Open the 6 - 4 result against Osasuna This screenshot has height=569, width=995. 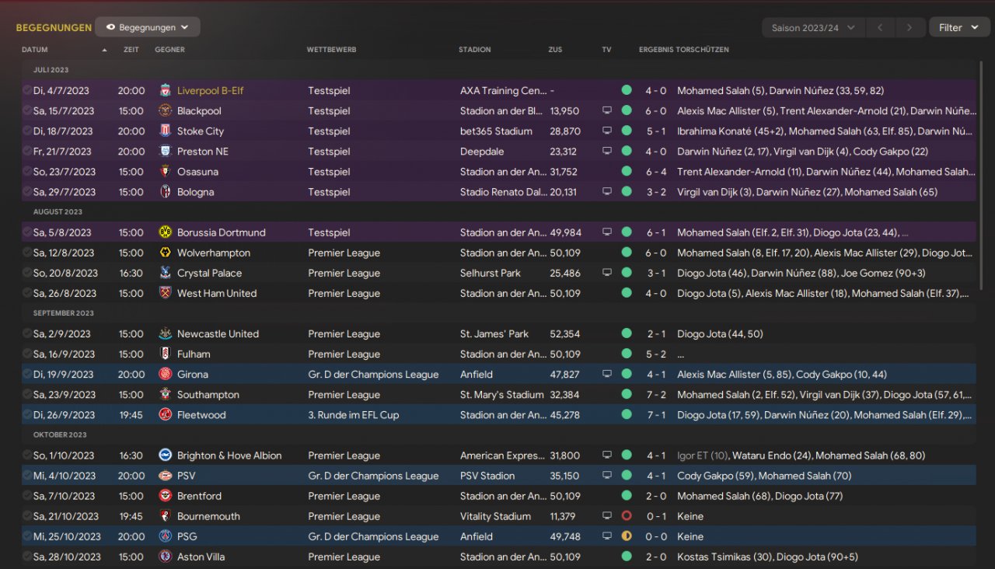(656, 171)
